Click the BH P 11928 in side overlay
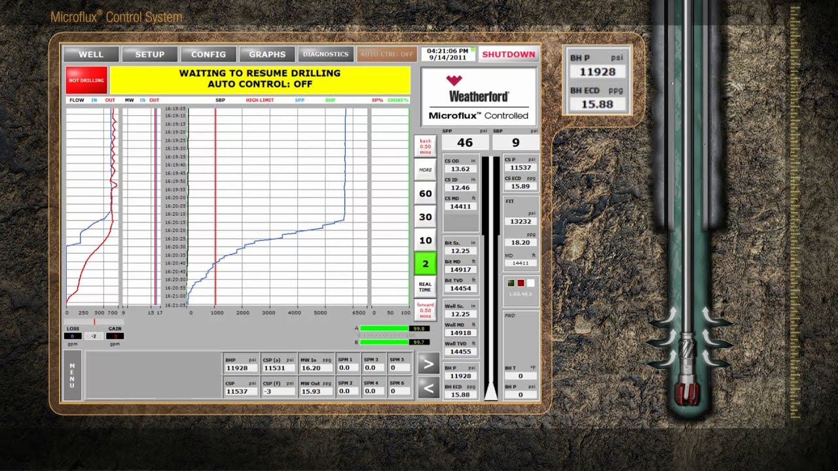 click(x=597, y=71)
